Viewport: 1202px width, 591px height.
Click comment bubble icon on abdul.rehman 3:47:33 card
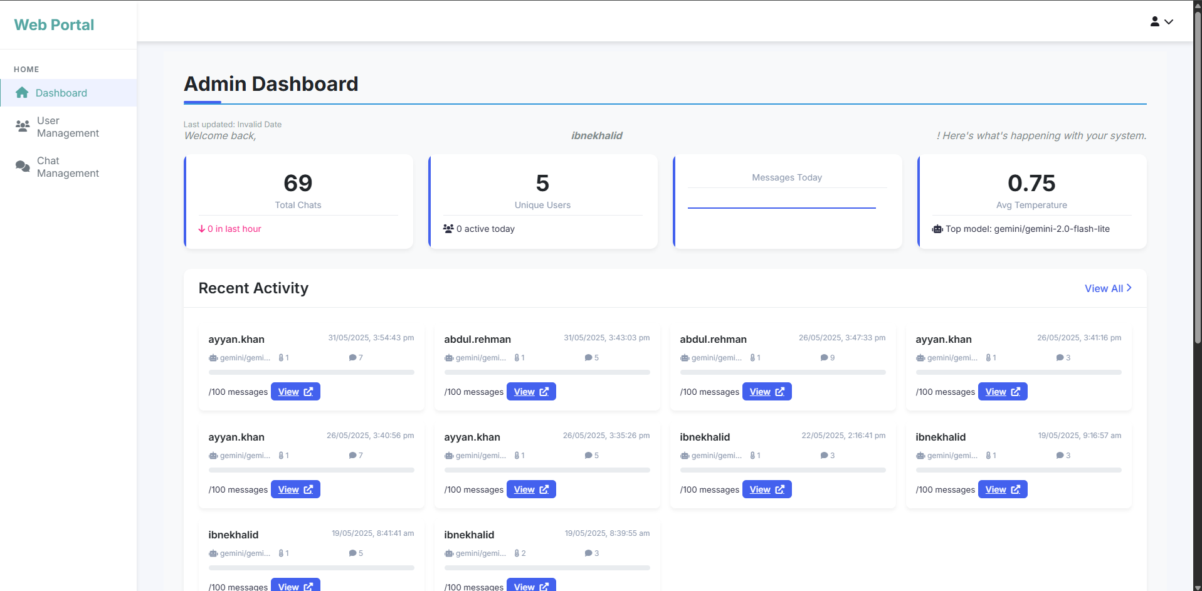point(824,358)
